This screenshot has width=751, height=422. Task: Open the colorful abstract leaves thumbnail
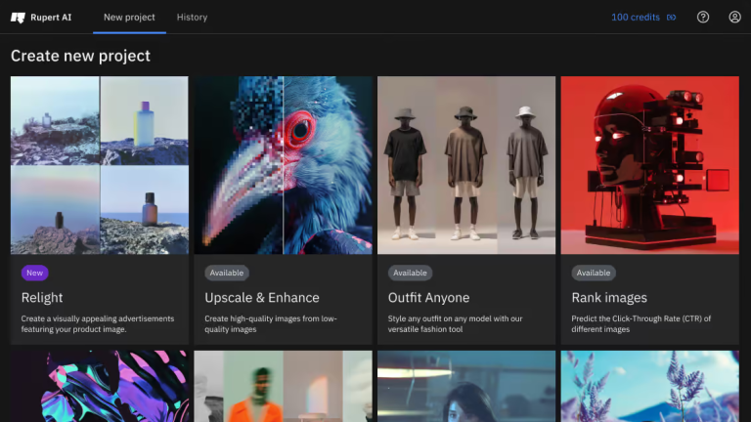pyautogui.click(x=99, y=387)
